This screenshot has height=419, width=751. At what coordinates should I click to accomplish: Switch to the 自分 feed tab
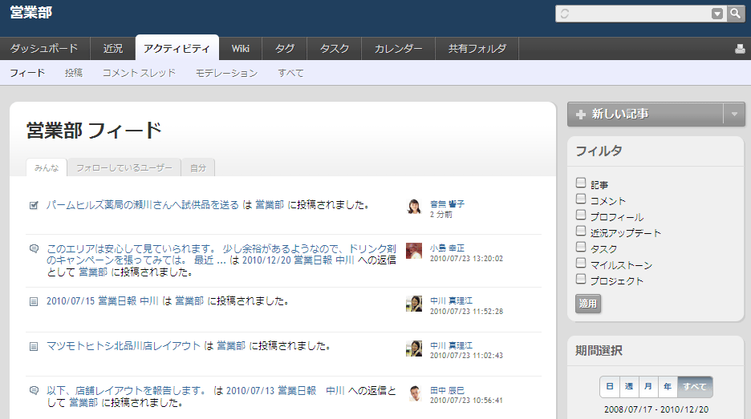198,167
